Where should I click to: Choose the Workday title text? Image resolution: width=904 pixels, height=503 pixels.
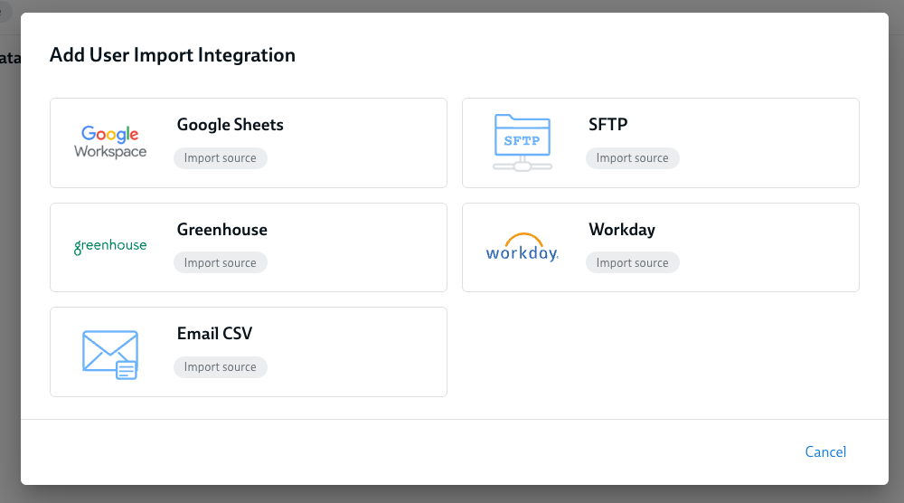(622, 230)
